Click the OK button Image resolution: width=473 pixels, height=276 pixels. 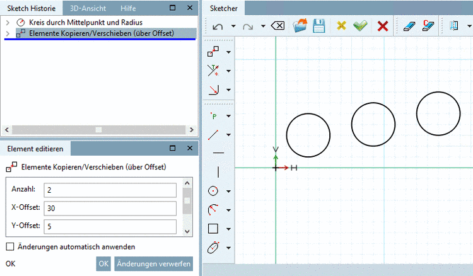coord(103,263)
